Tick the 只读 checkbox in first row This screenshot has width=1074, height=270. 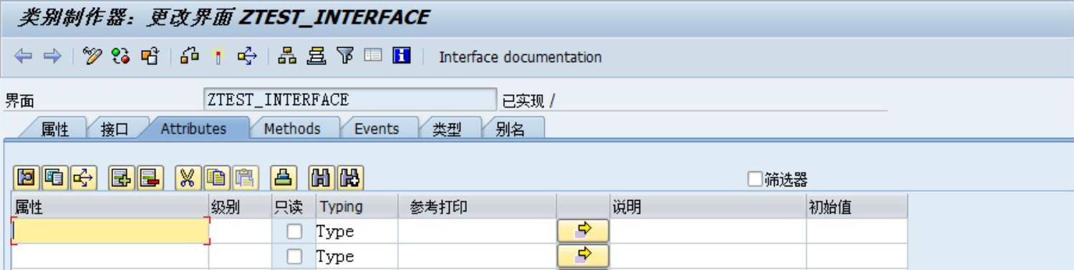(294, 231)
